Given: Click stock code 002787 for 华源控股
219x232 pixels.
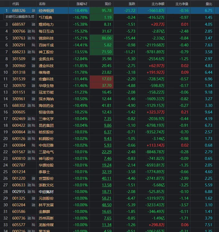Looking at the screenshot, I should pos(19,165).
